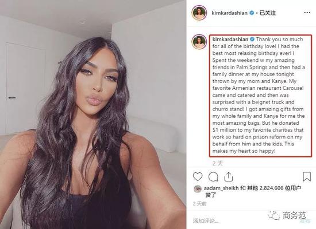
Task: Open comments via the speech bubble icon
Action: (213, 177)
